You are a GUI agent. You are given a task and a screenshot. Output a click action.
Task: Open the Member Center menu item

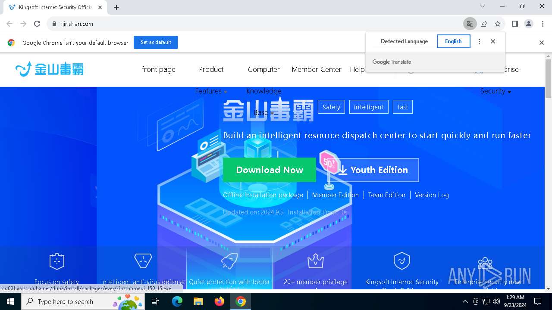pos(317,69)
